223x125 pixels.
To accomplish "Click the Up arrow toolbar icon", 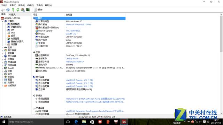I will pos(13,10).
